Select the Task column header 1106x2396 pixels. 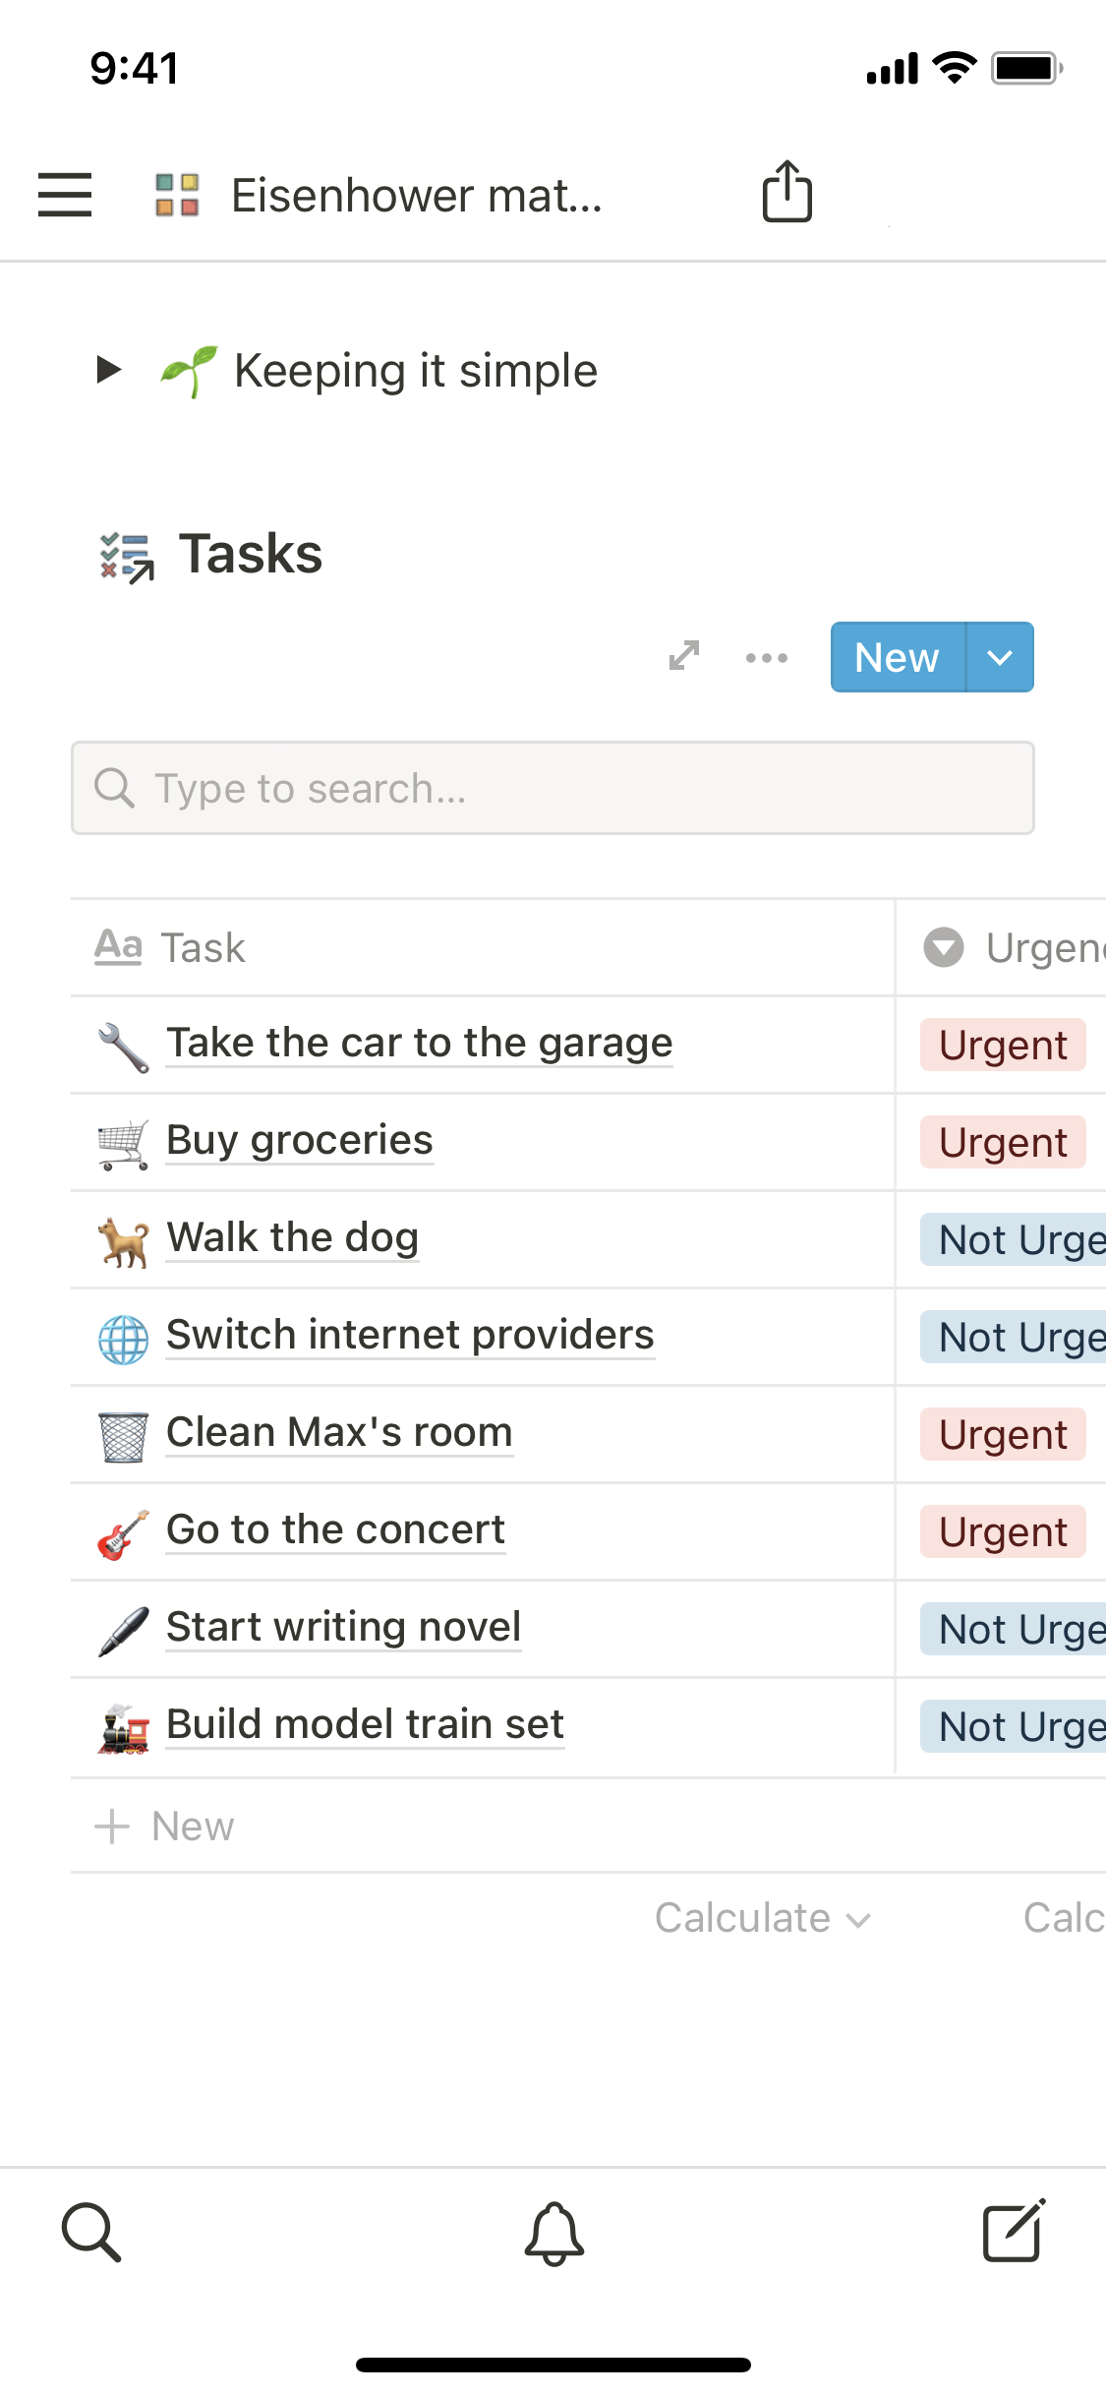(x=203, y=948)
